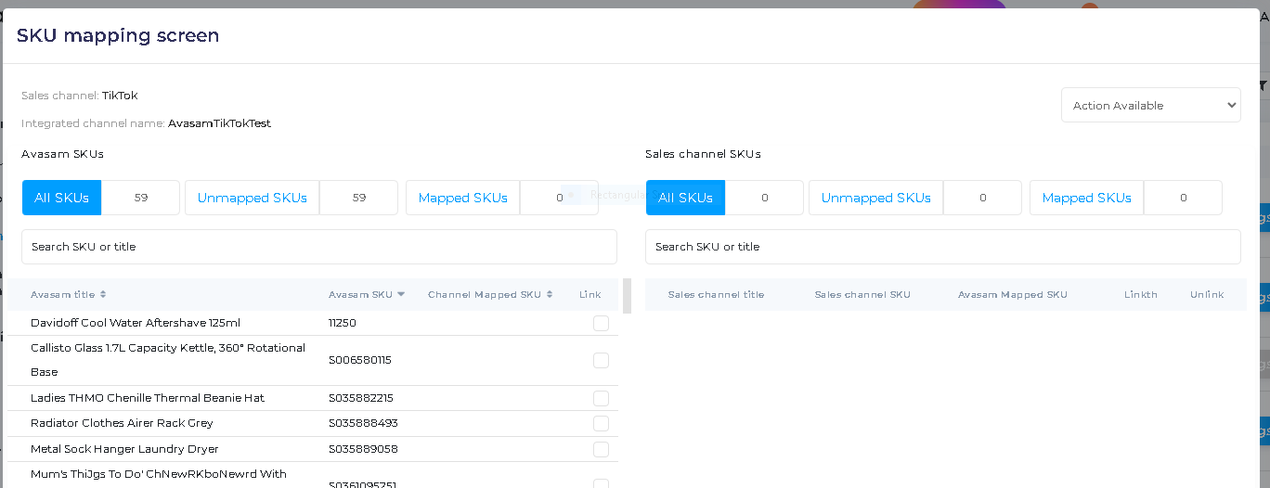Enable Link checkbox for Radiator Clothes Airer Rack
This screenshot has width=1270, height=488.
[601, 423]
